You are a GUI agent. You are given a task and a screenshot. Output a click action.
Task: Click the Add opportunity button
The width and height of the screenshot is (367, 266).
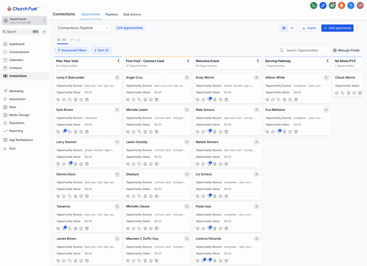click(337, 28)
